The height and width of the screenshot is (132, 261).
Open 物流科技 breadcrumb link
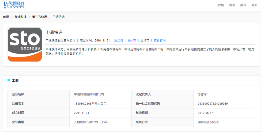click(20, 17)
